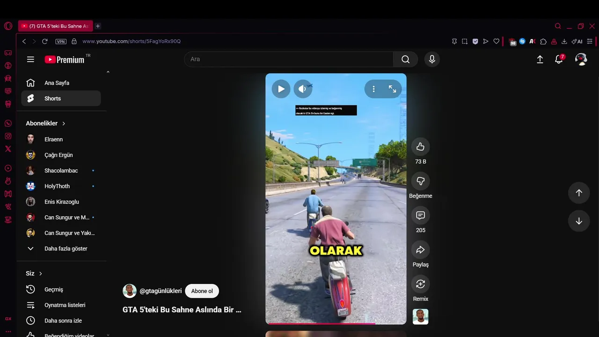
Task: Open the @gtagünlükleri channel link
Action: pyautogui.click(x=161, y=291)
